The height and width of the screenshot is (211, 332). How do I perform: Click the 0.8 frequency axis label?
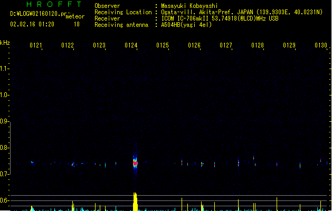click(x=4, y=148)
